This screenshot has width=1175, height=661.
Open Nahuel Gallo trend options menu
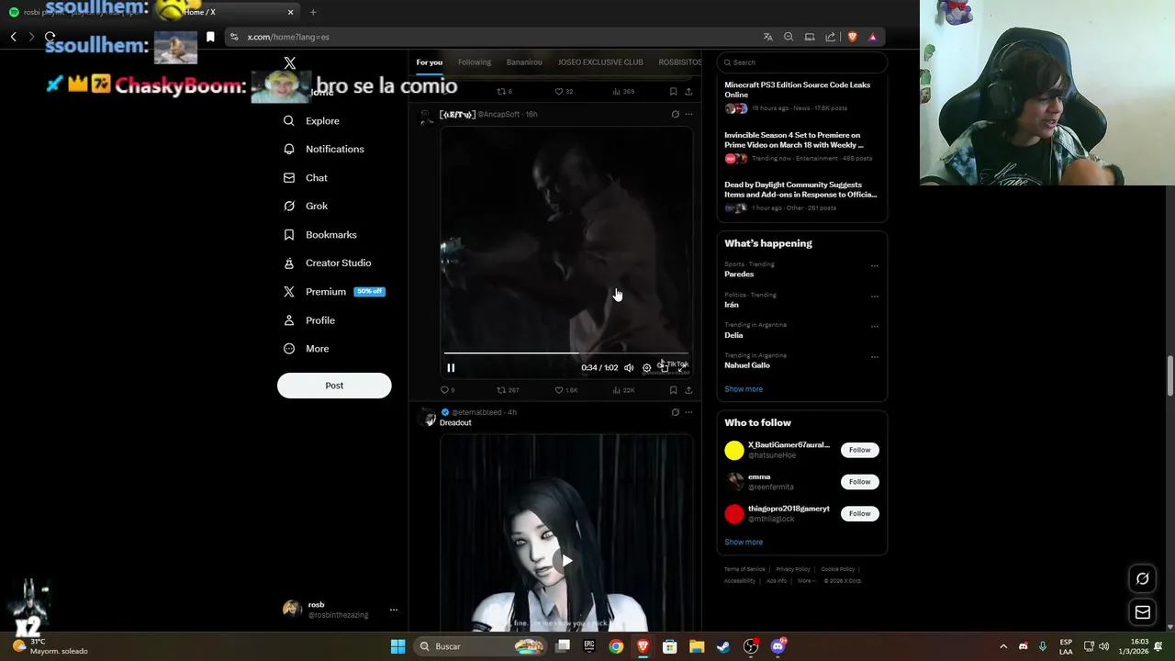[874, 356]
